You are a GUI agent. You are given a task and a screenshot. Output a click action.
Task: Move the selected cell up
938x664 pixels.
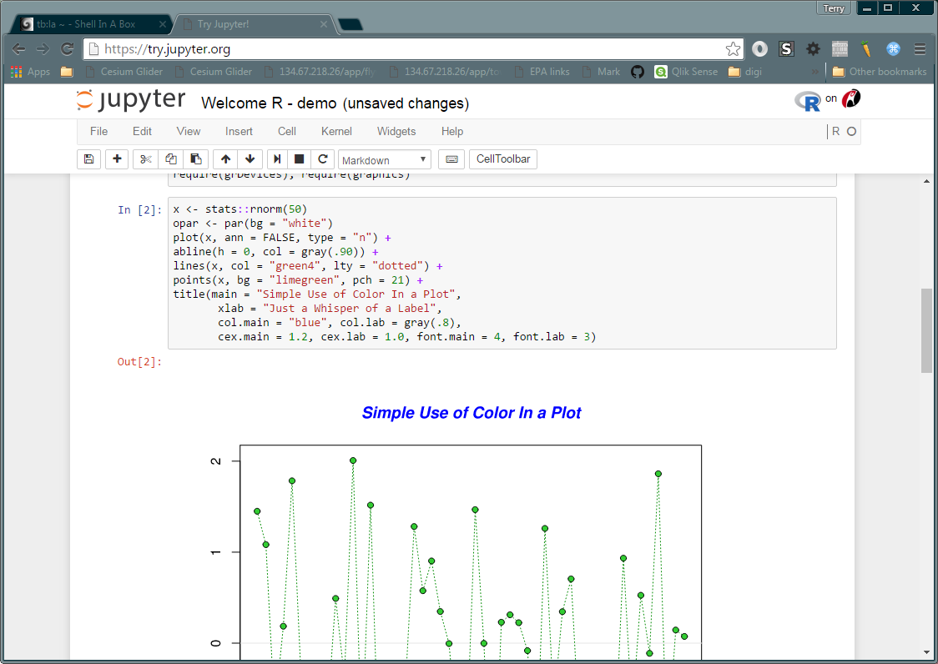click(x=225, y=159)
